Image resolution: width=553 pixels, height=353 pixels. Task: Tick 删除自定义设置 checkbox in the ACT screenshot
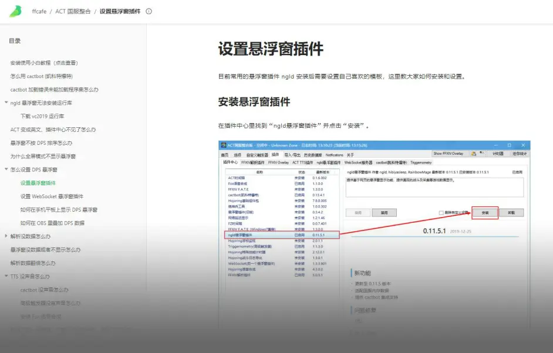point(441,213)
